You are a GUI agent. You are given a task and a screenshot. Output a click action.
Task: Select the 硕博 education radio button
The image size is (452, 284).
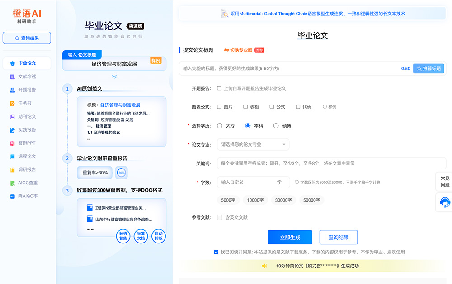pyautogui.click(x=276, y=126)
